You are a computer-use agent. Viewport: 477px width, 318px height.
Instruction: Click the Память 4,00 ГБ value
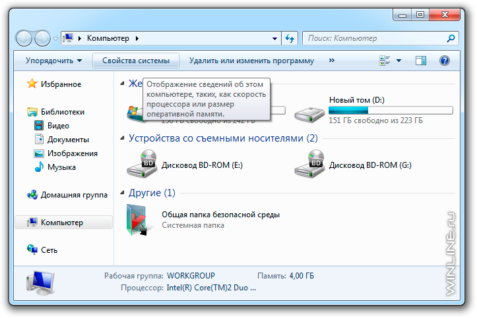click(302, 276)
